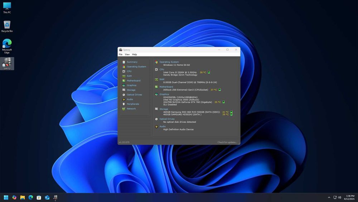Select the RAM item in the sidebar
The image size is (358, 202).
point(129,76)
